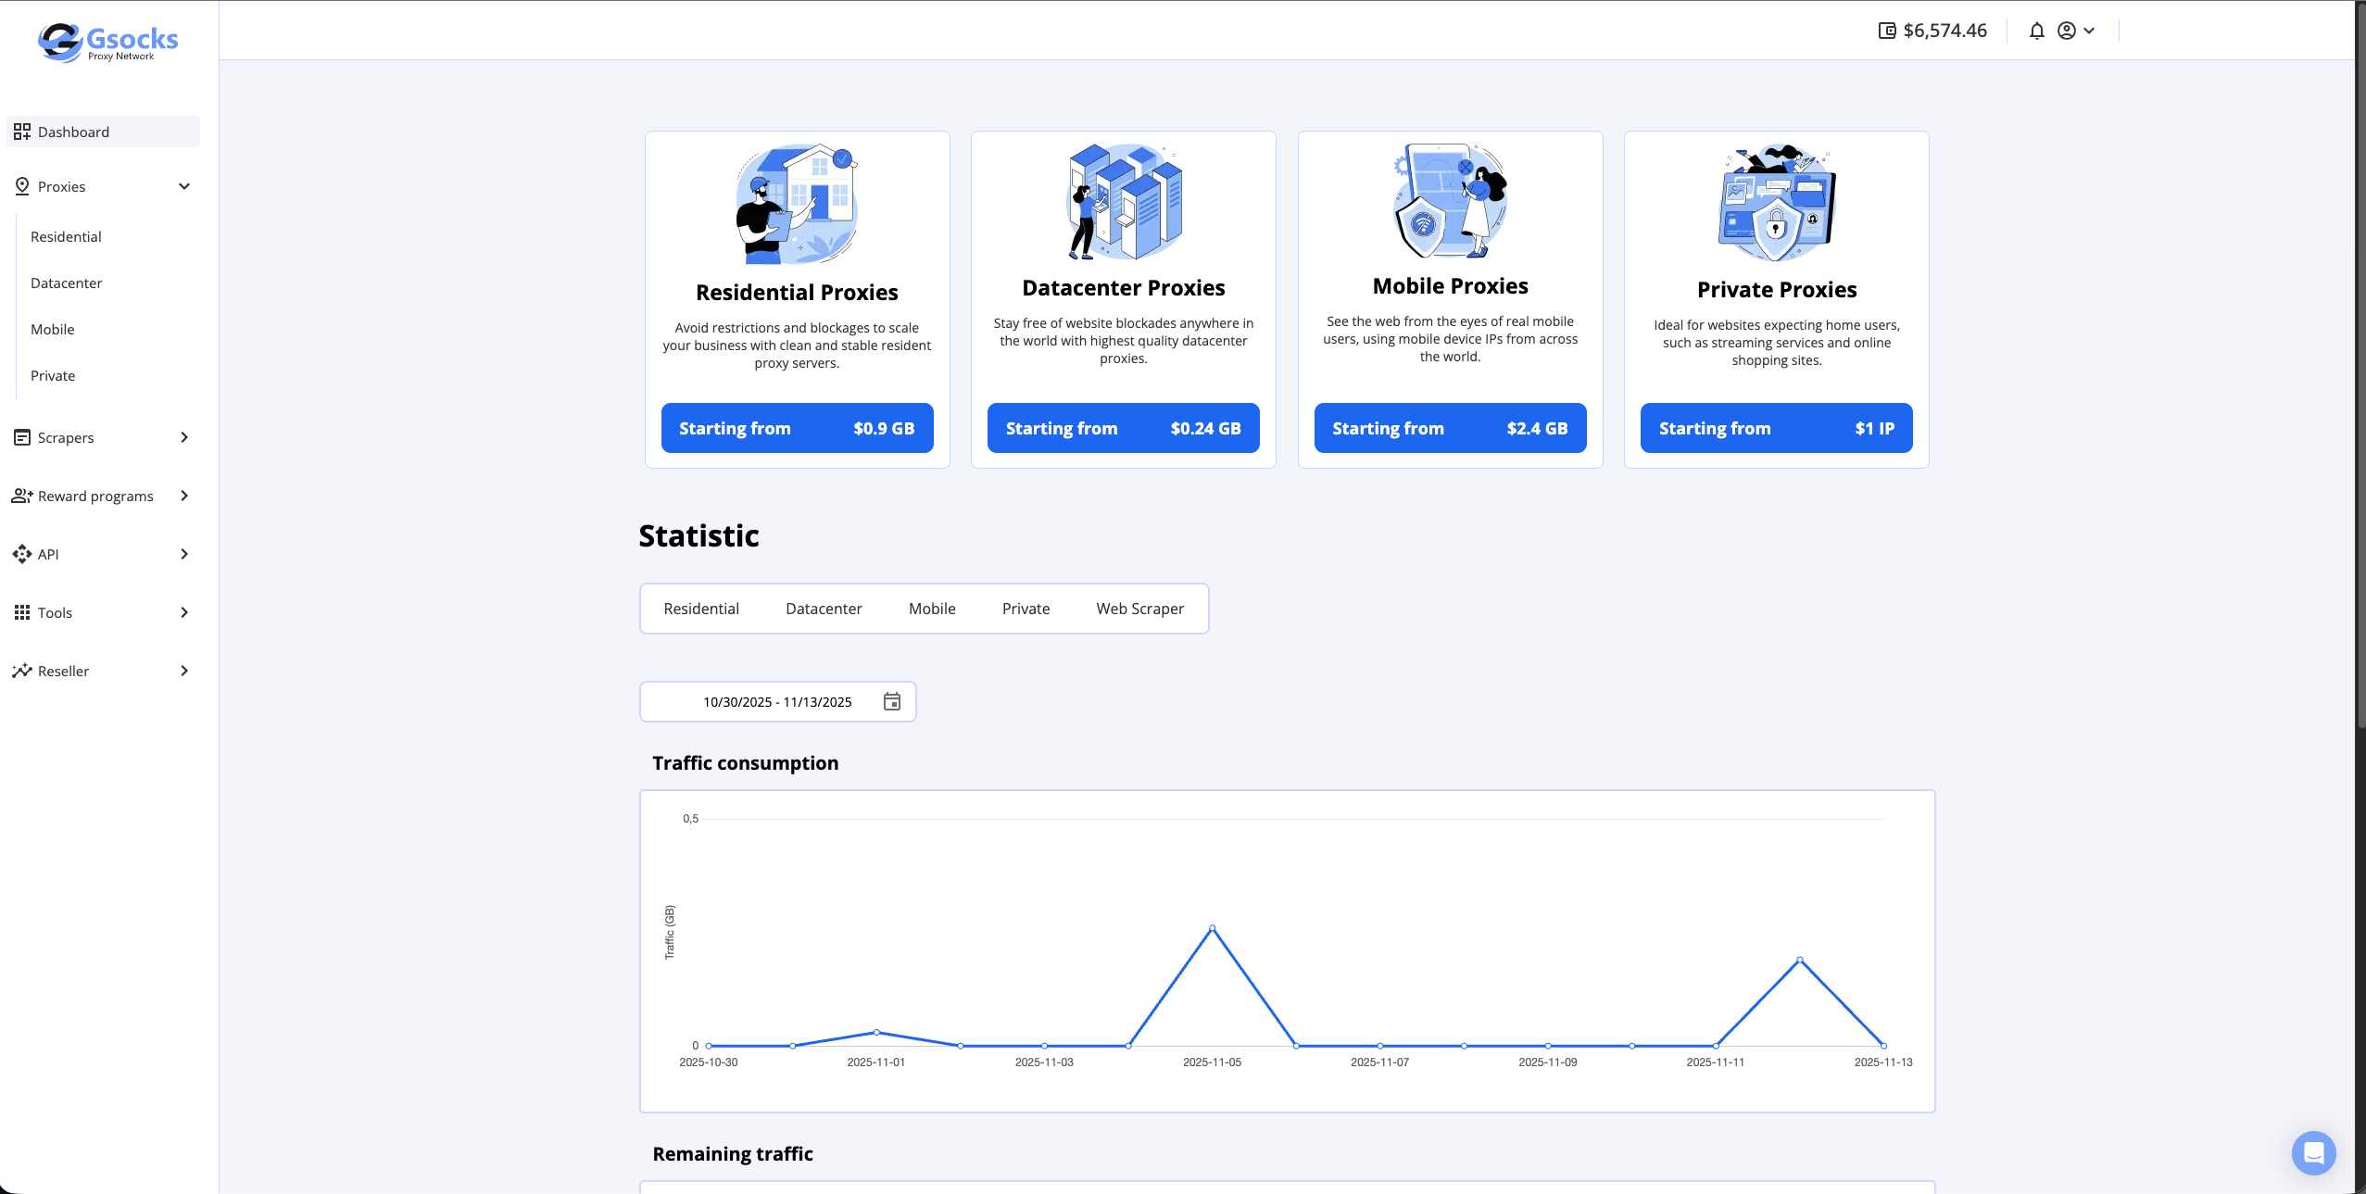Click Residential Proxies Starting from button
Viewport: 2366px width, 1194px height.
[x=797, y=428]
